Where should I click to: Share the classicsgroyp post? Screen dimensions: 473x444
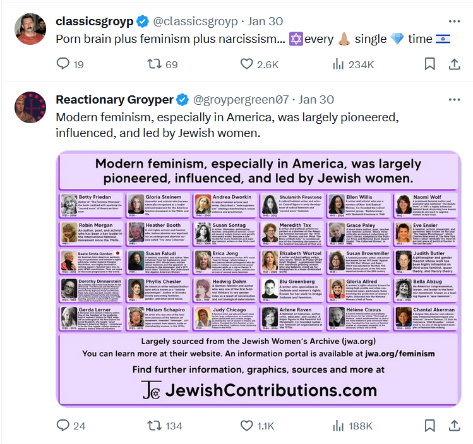(x=454, y=64)
